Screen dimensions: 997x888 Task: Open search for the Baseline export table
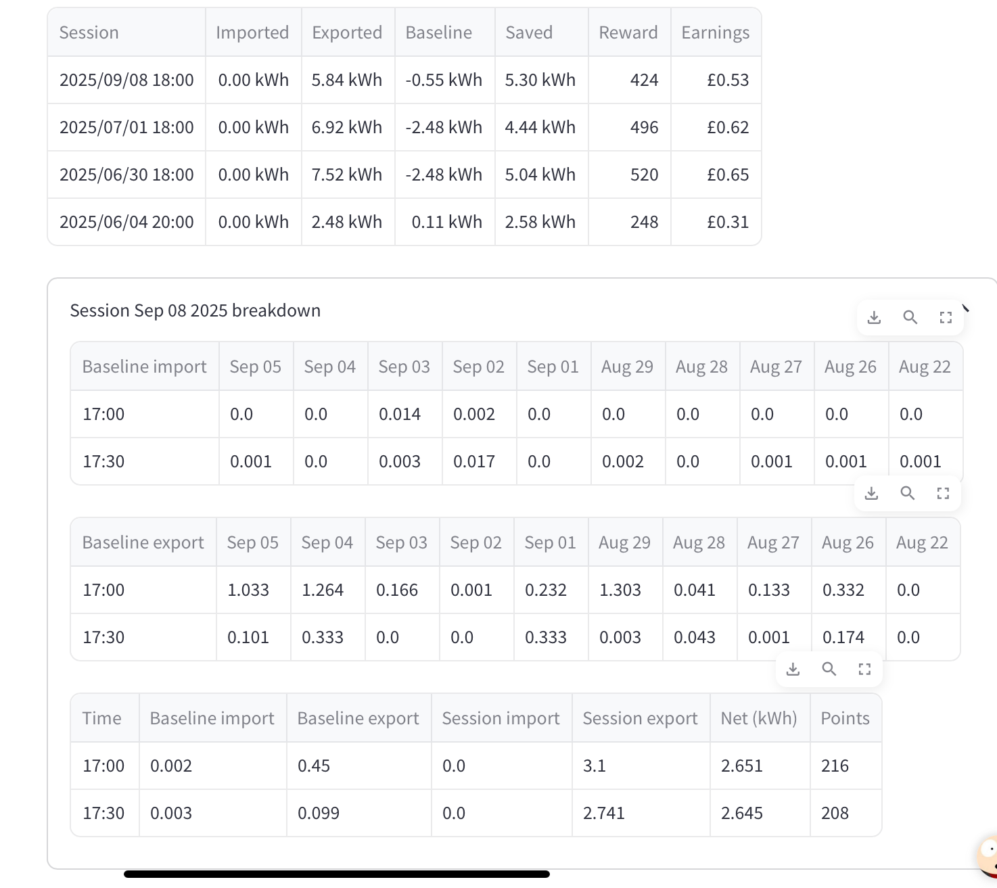tap(907, 493)
